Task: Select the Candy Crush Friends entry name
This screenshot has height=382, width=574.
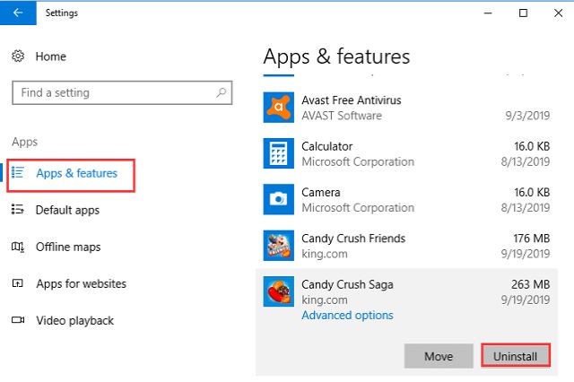Action: (353, 239)
